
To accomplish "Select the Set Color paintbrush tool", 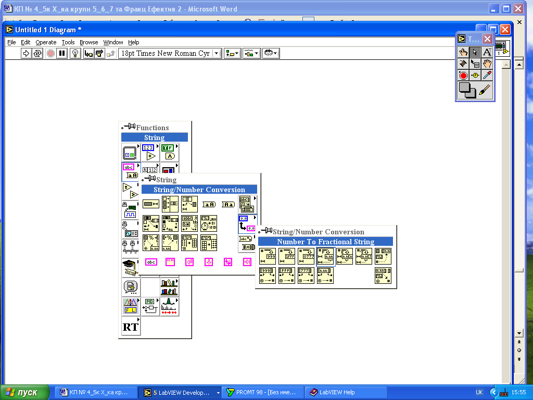I will [x=485, y=91].
